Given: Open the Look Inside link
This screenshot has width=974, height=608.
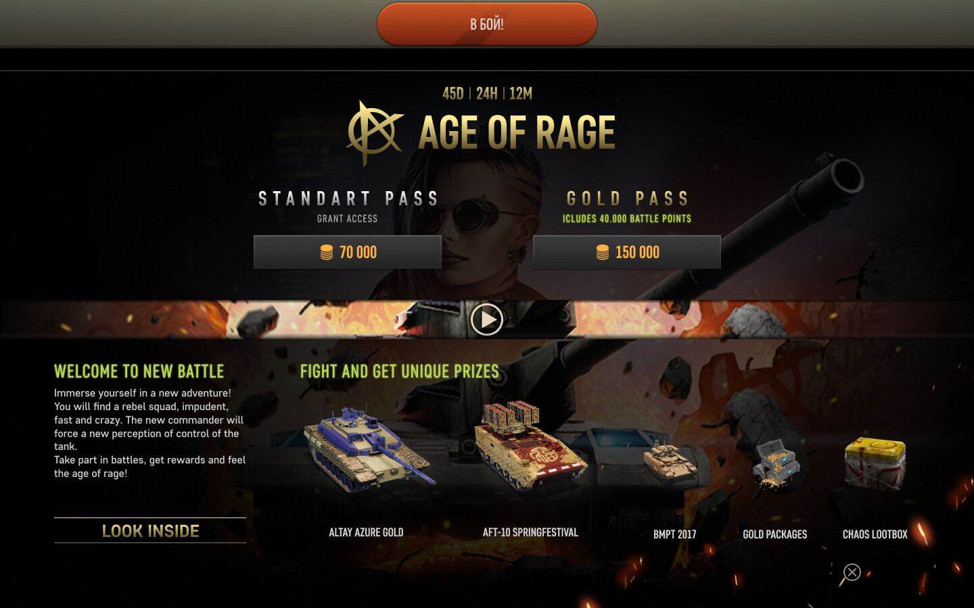Looking at the screenshot, I should (150, 531).
